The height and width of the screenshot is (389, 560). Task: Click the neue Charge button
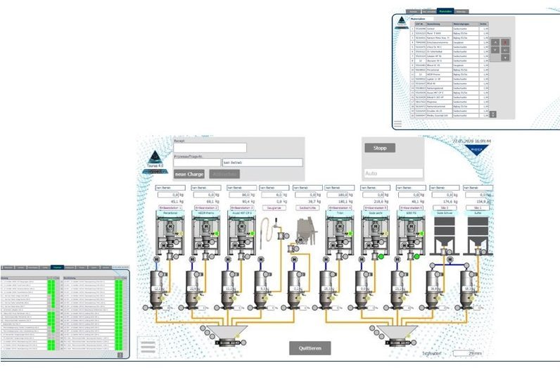[x=189, y=174]
